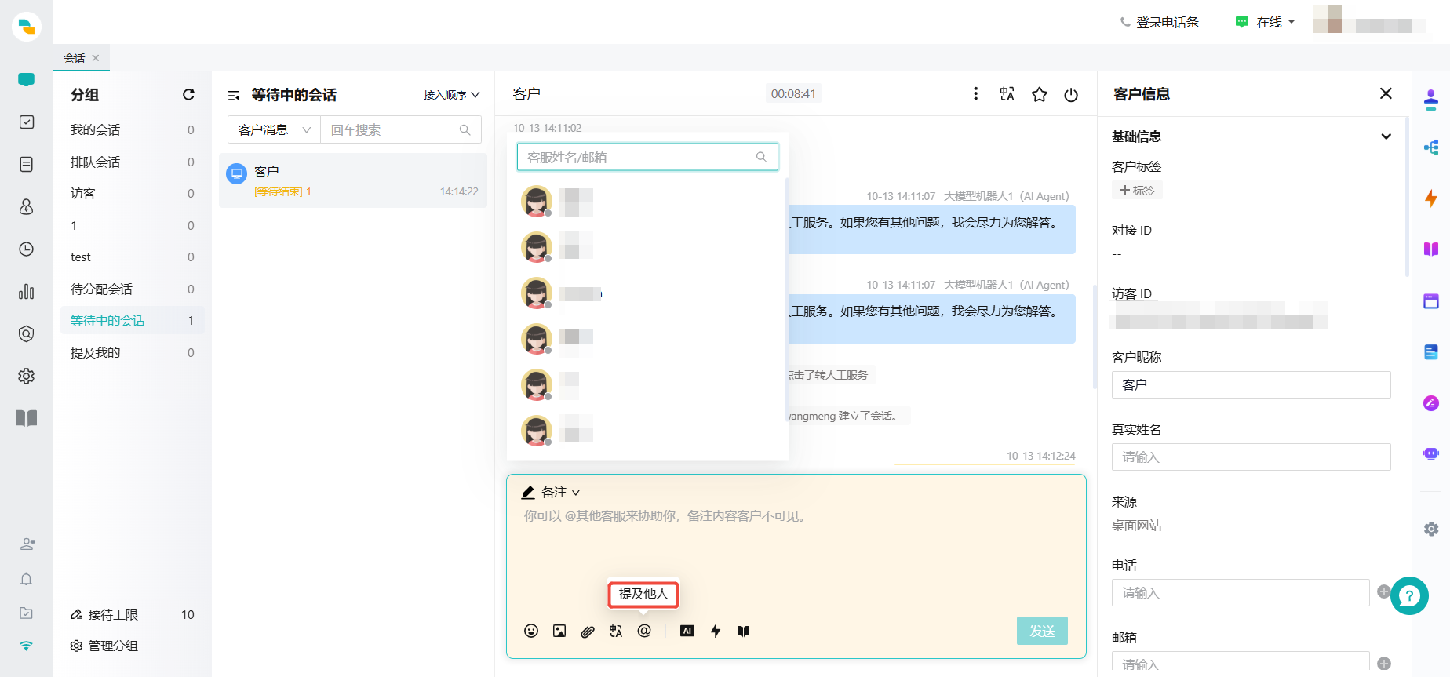Open the statistics bar chart sidebar icon
Viewport: 1450px width, 677px height.
coord(26,291)
